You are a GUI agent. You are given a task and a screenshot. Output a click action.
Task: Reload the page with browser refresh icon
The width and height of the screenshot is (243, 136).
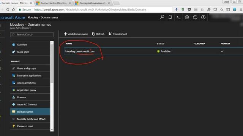click(x=8, y=9)
